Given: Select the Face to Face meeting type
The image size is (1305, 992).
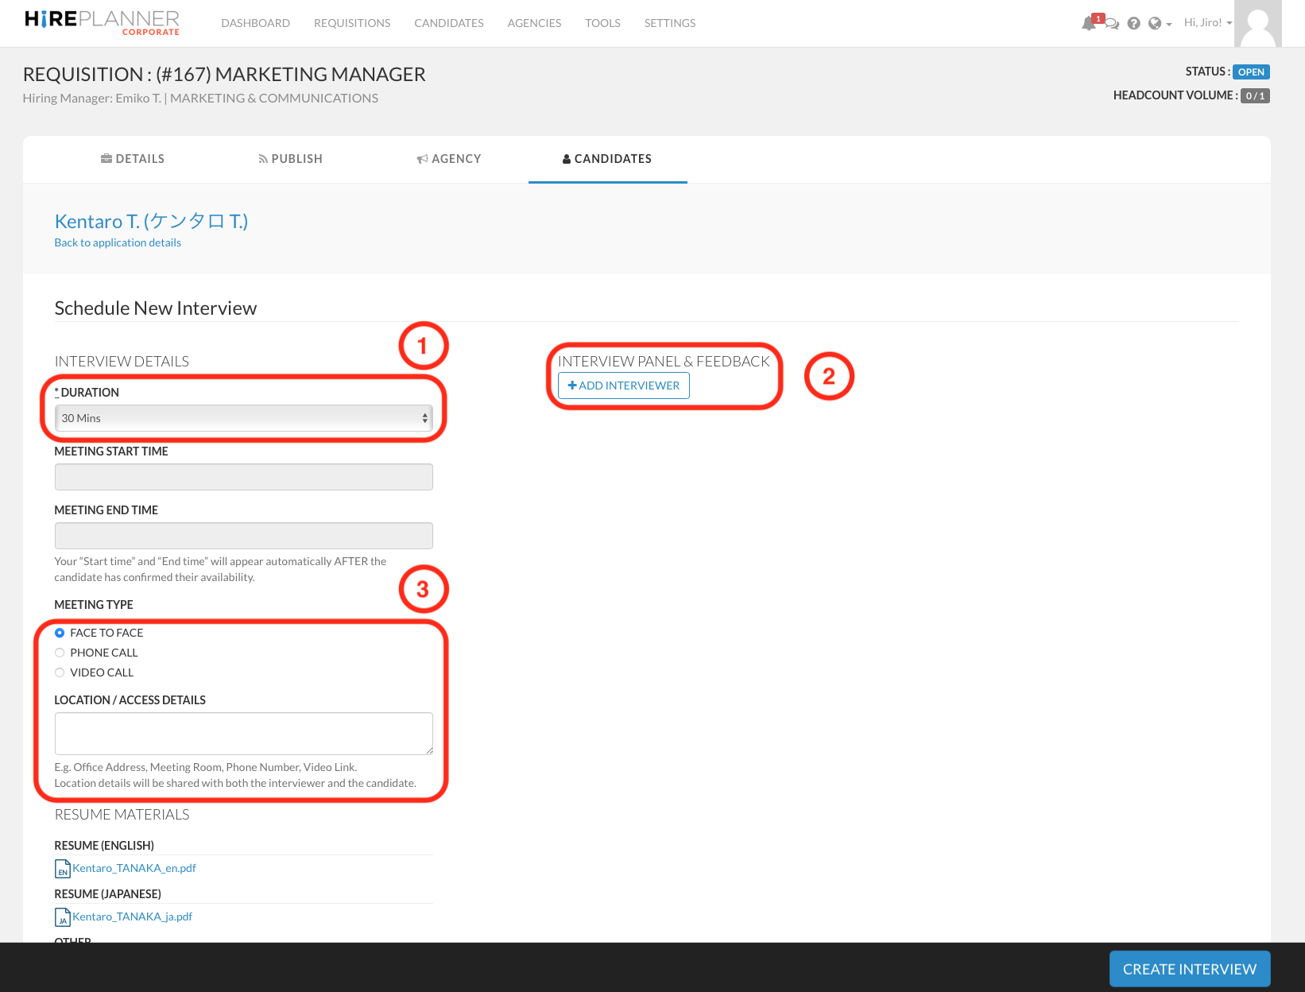Looking at the screenshot, I should click(x=60, y=633).
